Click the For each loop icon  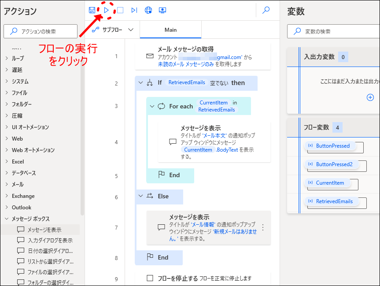(x=162, y=106)
